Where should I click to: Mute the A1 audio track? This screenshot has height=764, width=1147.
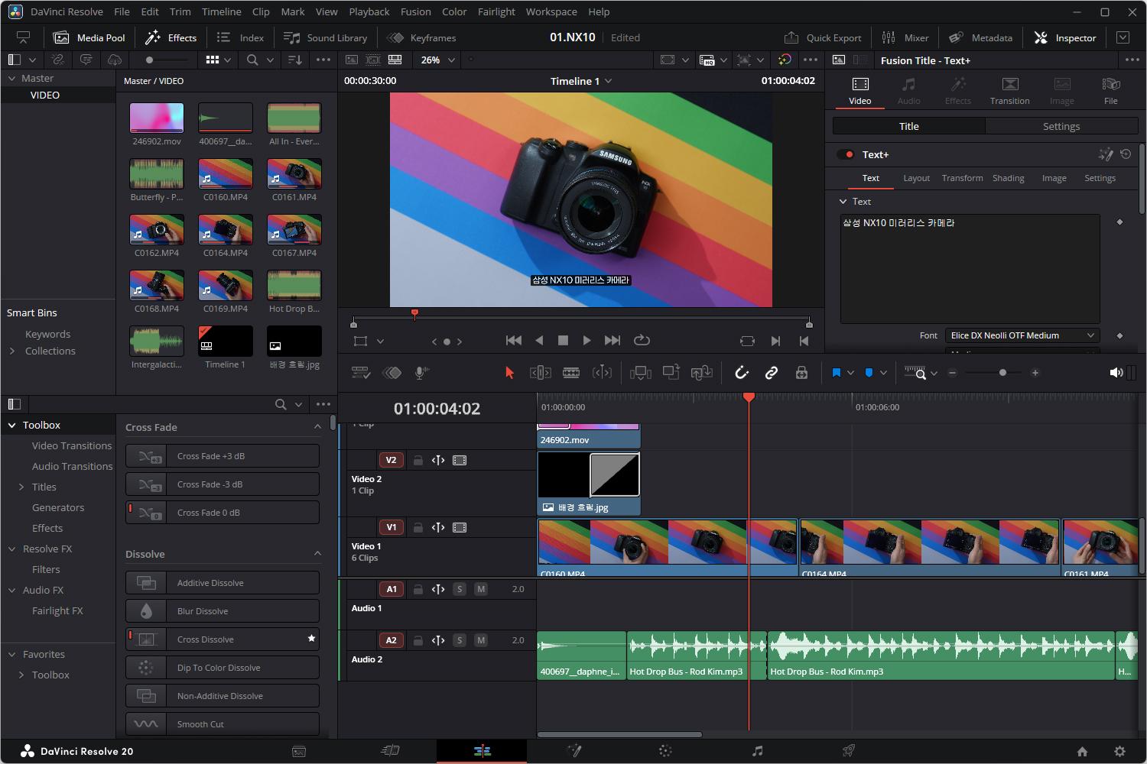coord(481,589)
